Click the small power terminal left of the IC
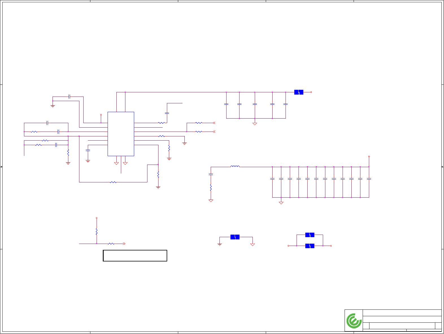This screenshot has height=334, width=444. [101, 115]
